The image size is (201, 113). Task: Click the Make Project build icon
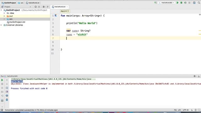tap(155, 3)
